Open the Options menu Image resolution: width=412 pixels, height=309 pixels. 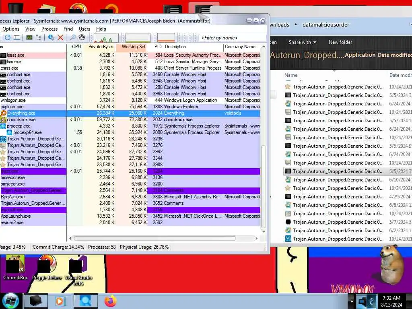coord(11,29)
